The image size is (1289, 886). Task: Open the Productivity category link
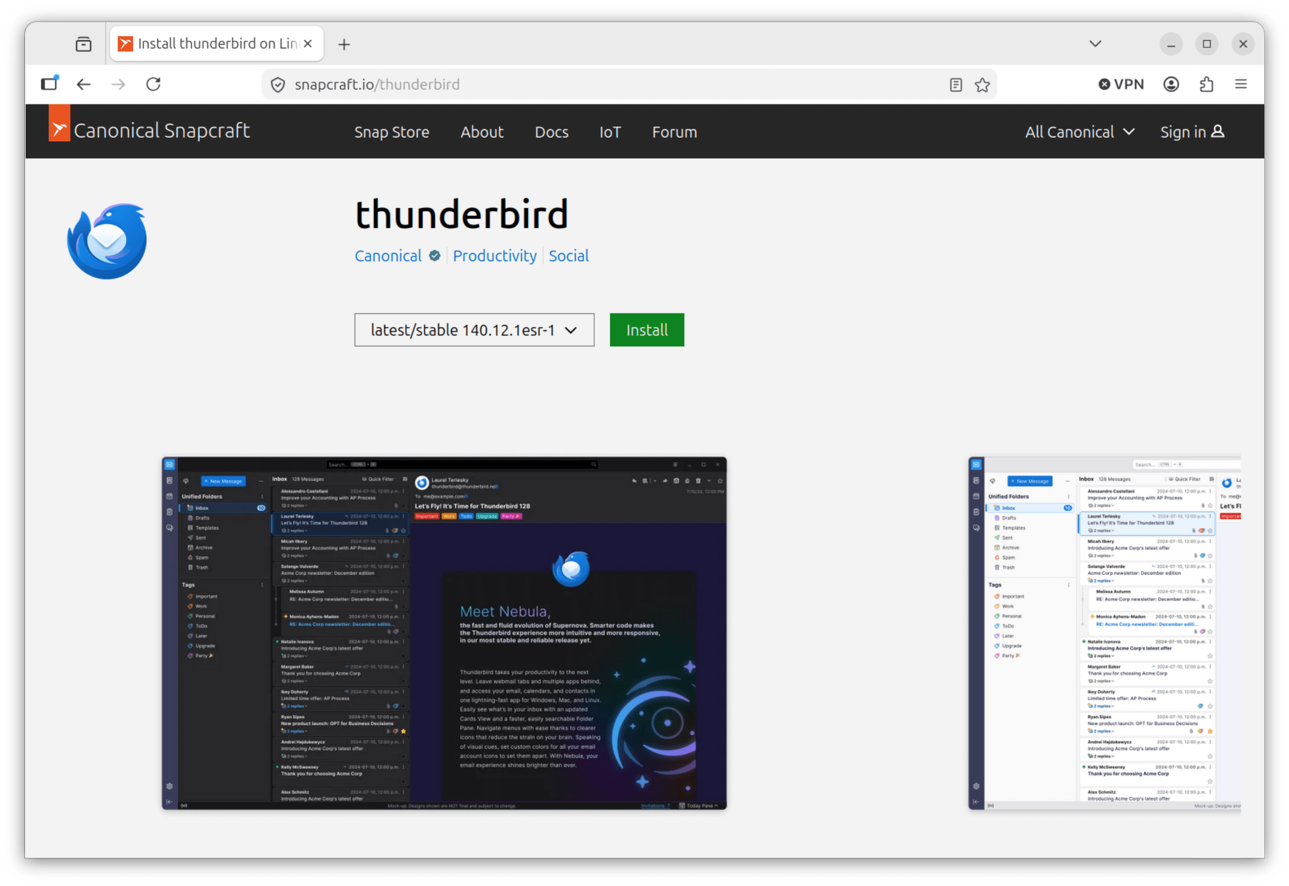(x=495, y=256)
